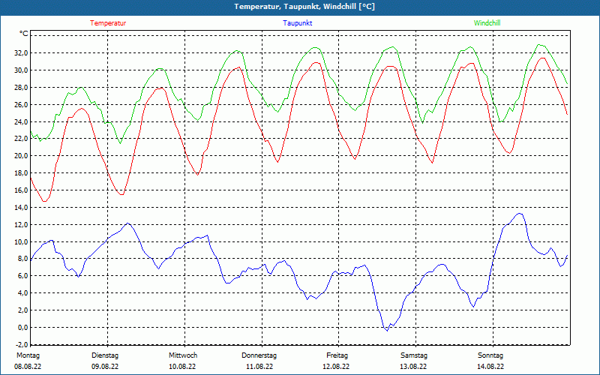Click the green Windchill legend label
The width and height of the screenshot is (600, 375).
(487, 23)
